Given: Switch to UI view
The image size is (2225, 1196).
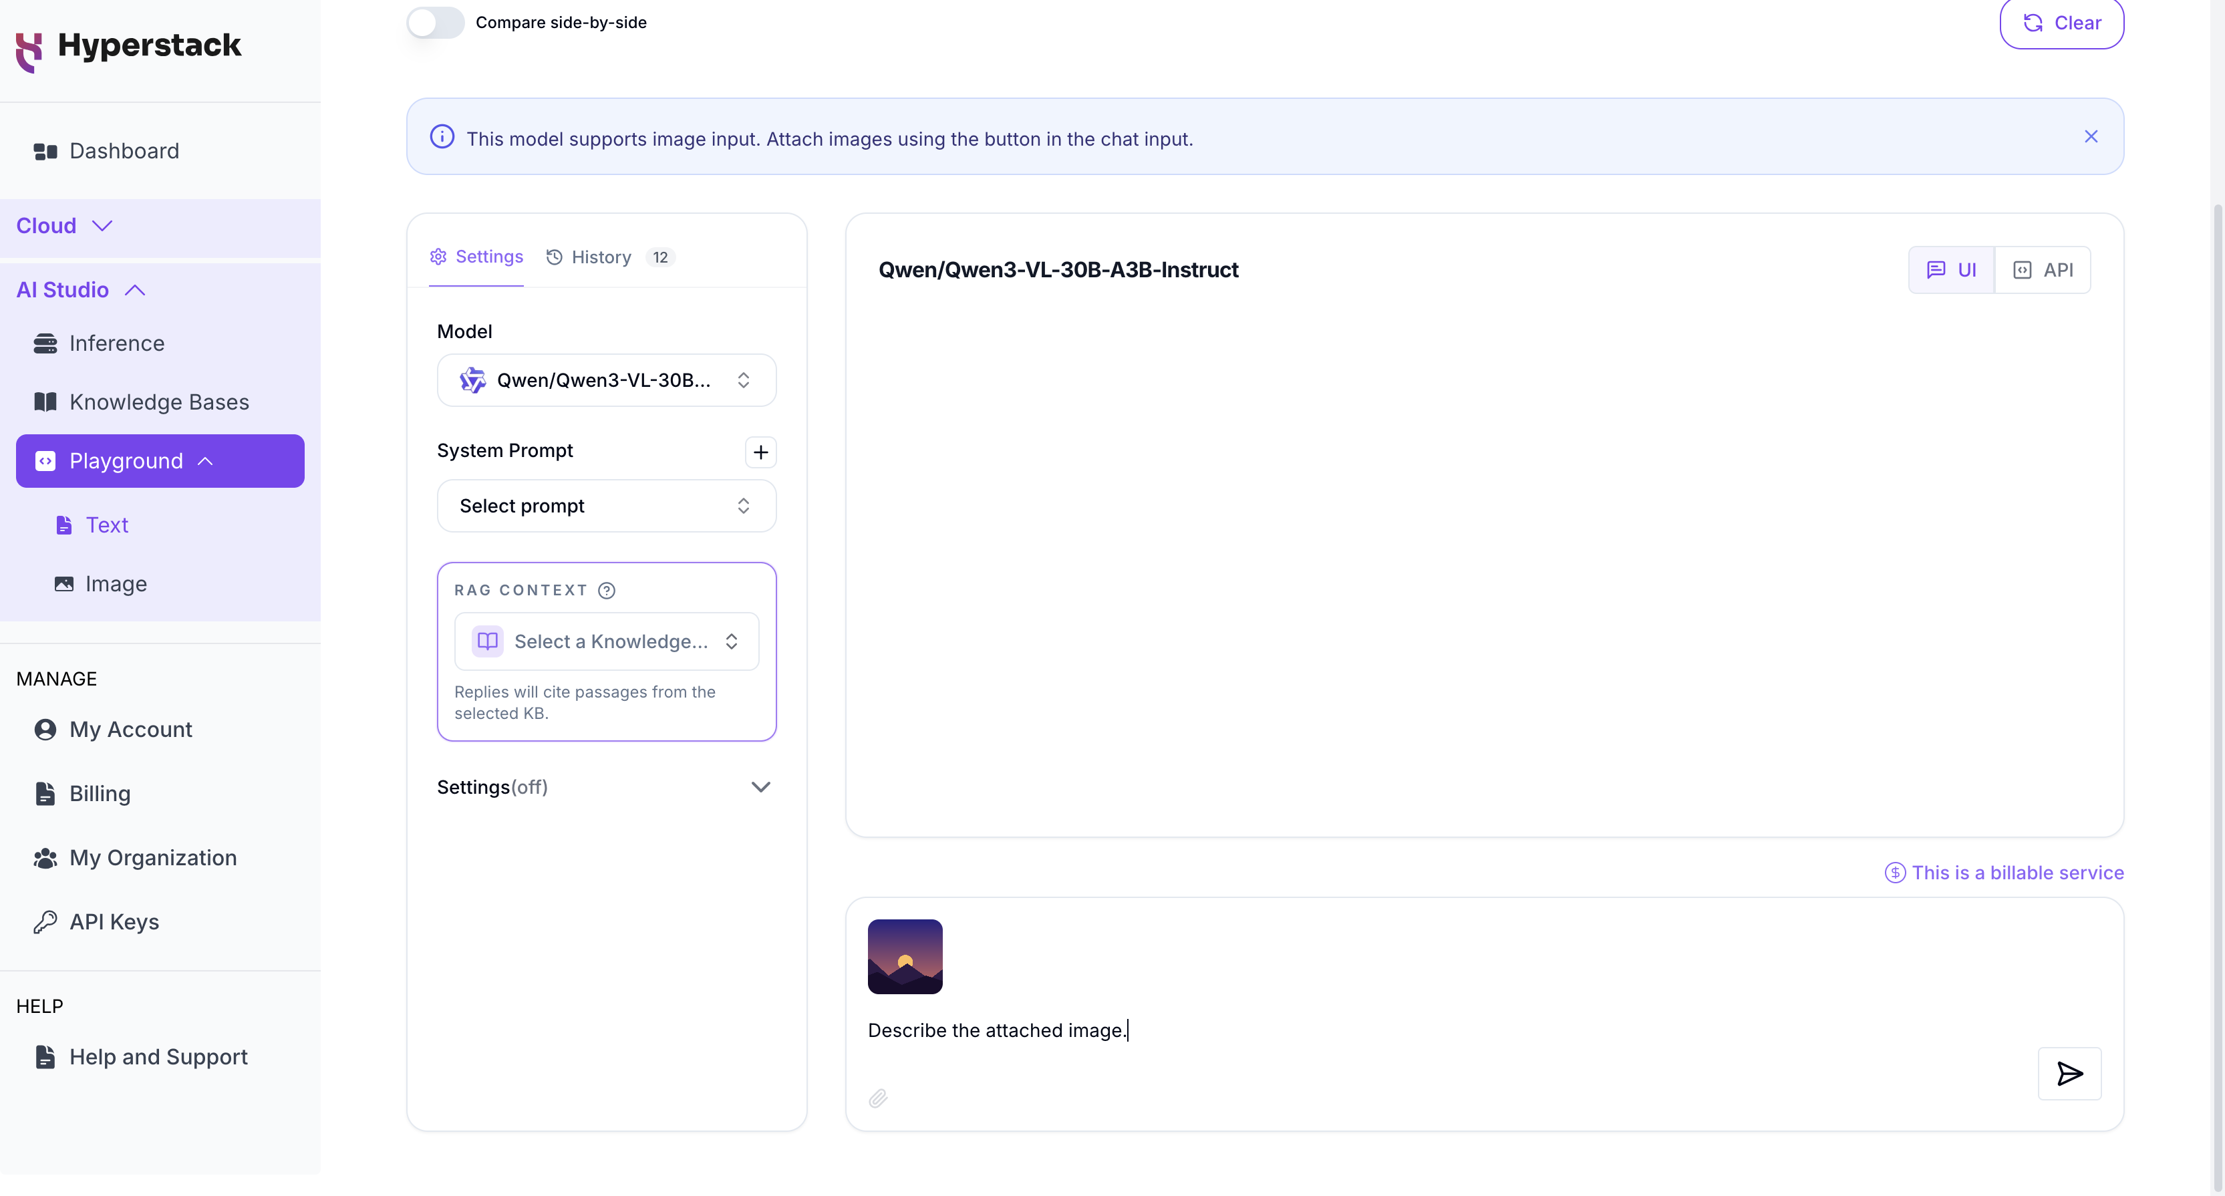Looking at the screenshot, I should pyautogui.click(x=1951, y=269).
